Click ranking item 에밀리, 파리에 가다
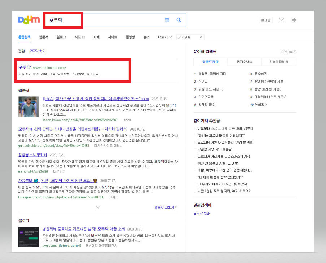326x263 pixels. click(x=212, y=74)
